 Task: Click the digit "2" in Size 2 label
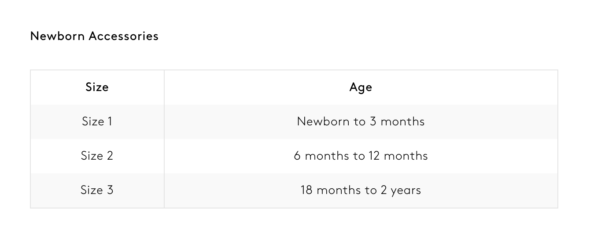[110, 156]
